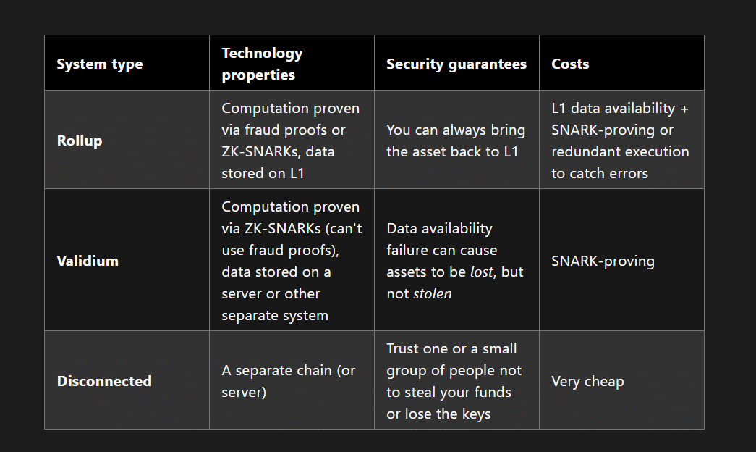Click the Rollup technology properties cell
Screen dimensions: 756x452
[291, 141]
